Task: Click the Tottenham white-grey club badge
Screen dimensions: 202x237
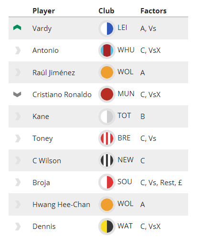Action: 106,117
